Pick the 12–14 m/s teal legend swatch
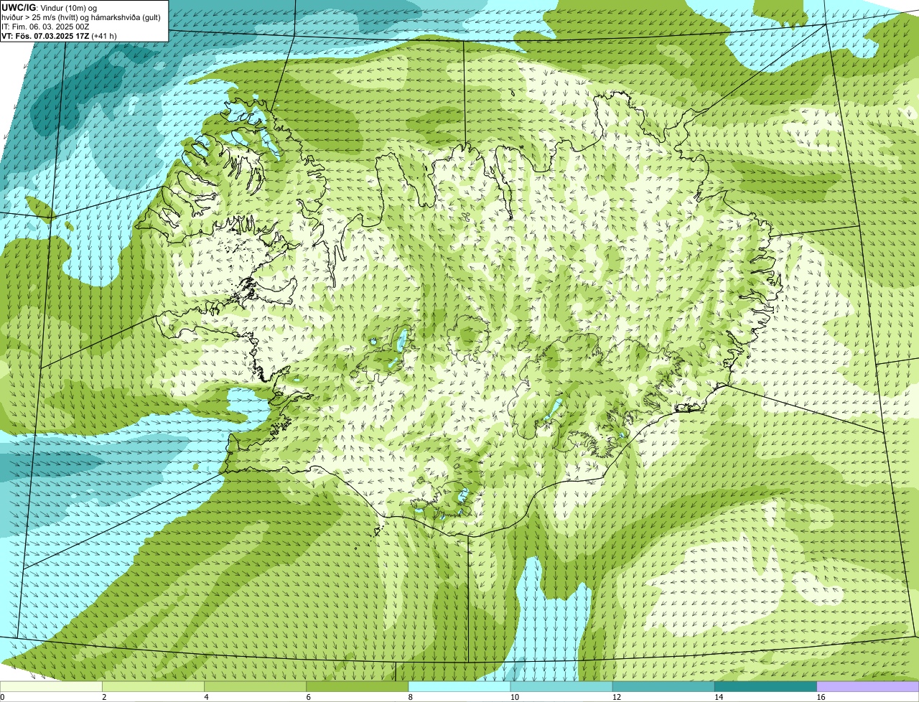Viewport: 919px width, 702px height. tap(663, 686)
